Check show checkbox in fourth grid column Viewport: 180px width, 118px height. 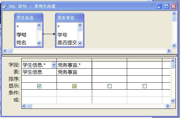click(x=145, y=86)
